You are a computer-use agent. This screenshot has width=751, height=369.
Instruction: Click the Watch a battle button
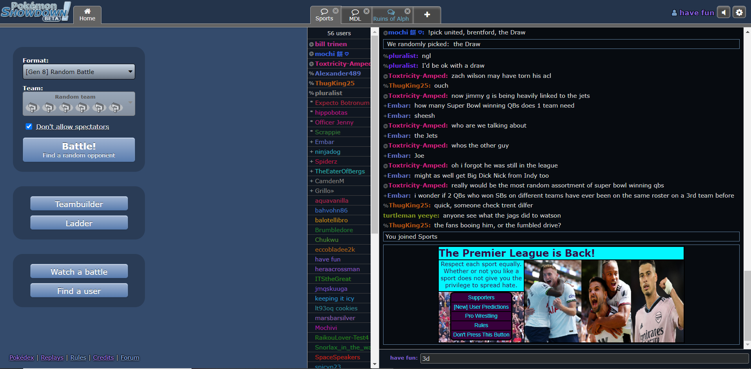tap(79, 271)
